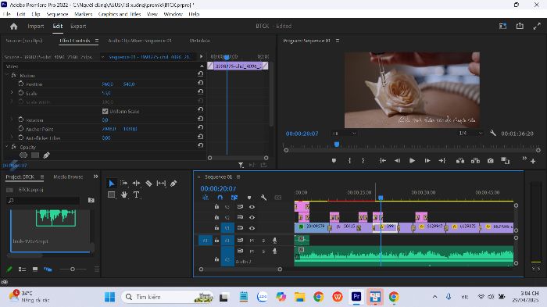547x307 pixels.
Task: Create ellipse mask under Opacity
Action: click(23, 155)
